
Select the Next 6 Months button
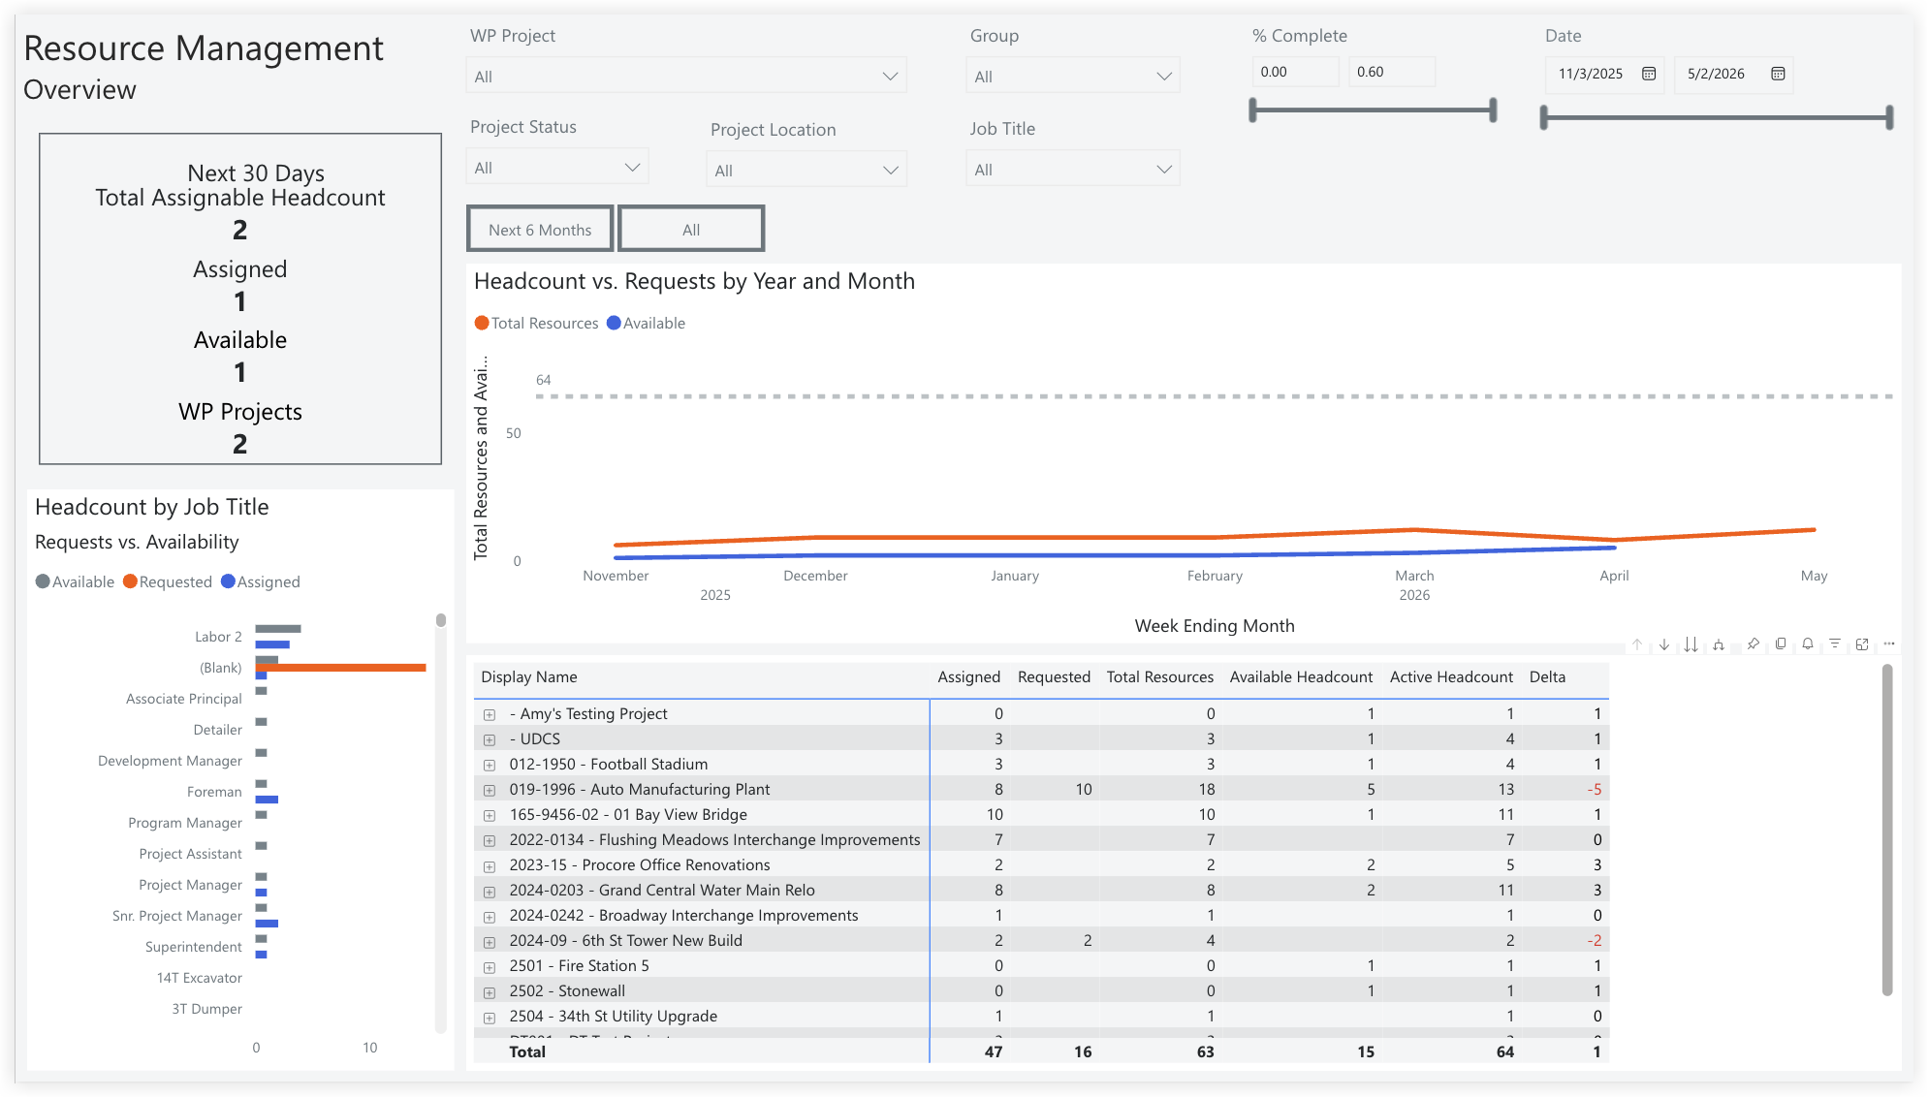(x=539, y=229)
